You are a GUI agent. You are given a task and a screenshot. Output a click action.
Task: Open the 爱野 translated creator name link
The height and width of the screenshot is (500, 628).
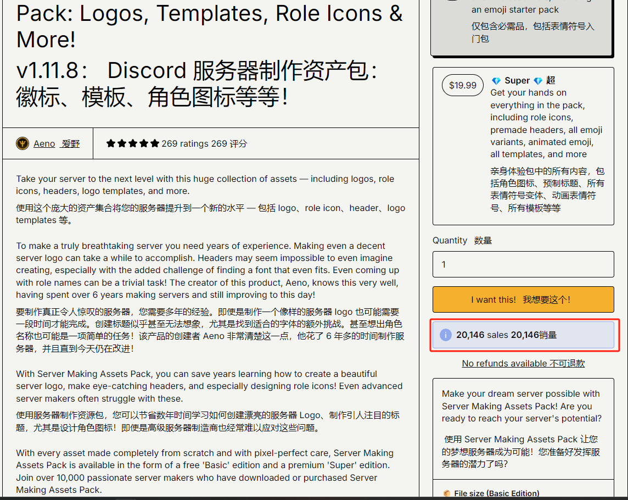[70, 143]
